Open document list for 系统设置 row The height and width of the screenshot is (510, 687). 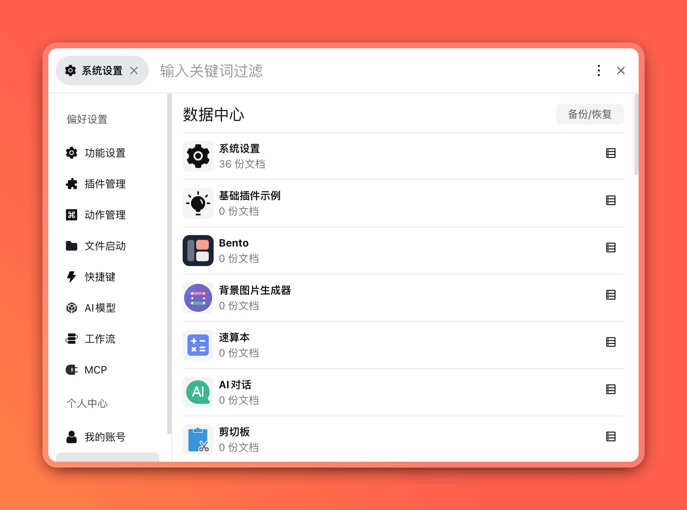pyautogui.click(x=611, y=153)
